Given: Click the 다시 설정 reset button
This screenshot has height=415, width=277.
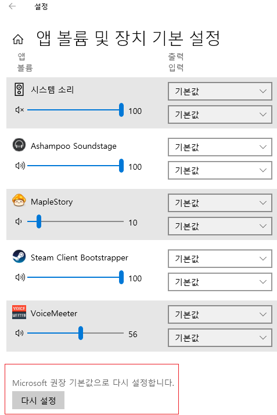Looking at the screenshot, I should pyautogui.click(x=38, y=400).
